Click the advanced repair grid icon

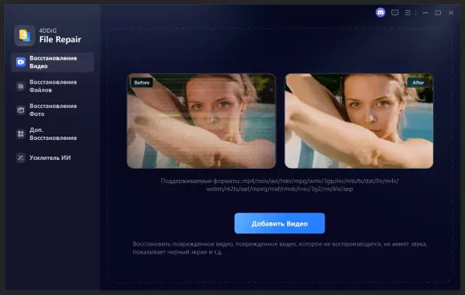21,134
